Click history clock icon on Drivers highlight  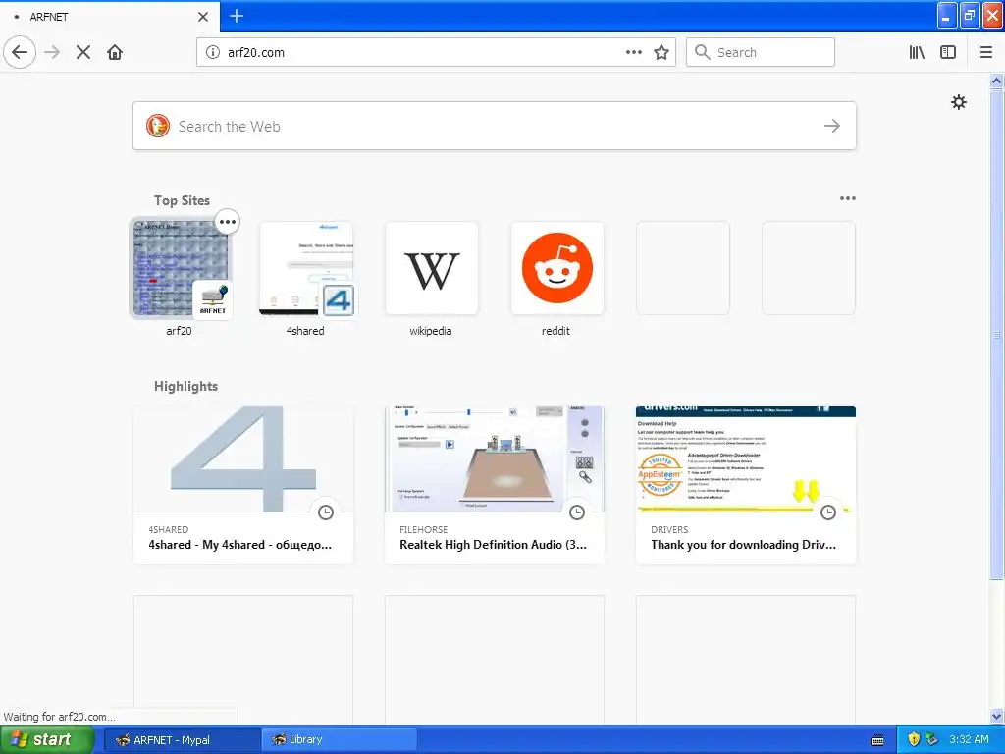828,512
